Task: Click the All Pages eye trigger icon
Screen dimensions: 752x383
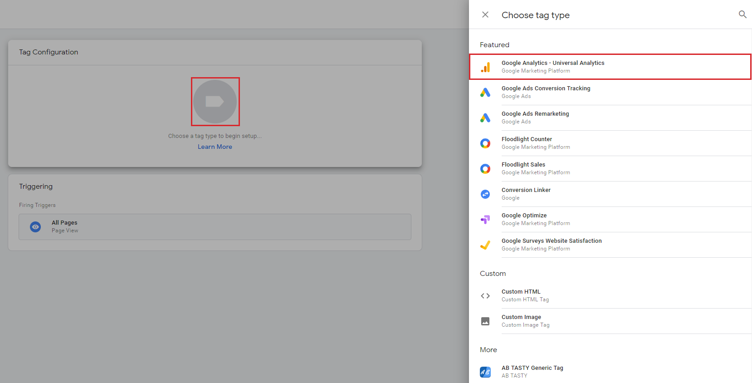Action: tap(35, 227)
